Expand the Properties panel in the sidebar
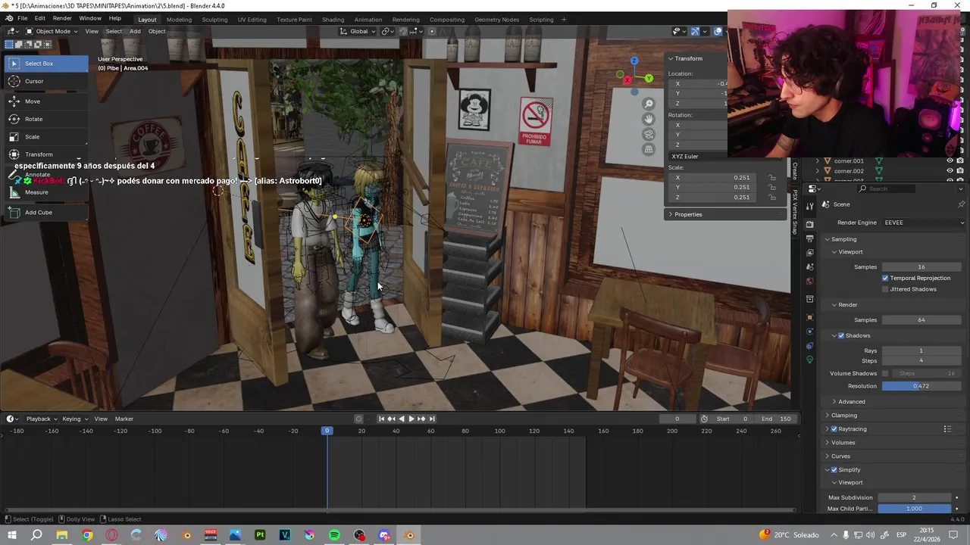 (x=688, y=214)
